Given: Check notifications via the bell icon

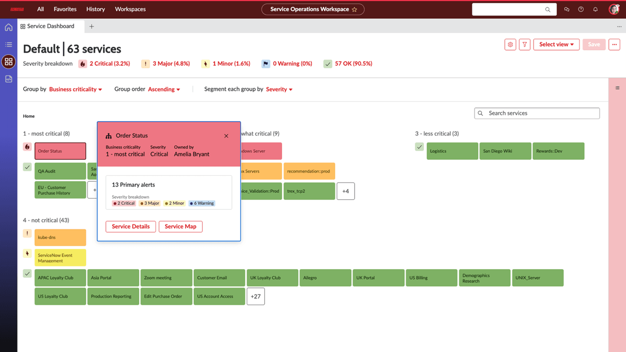Looking at the screenshot, I should (x=596, y=9).
